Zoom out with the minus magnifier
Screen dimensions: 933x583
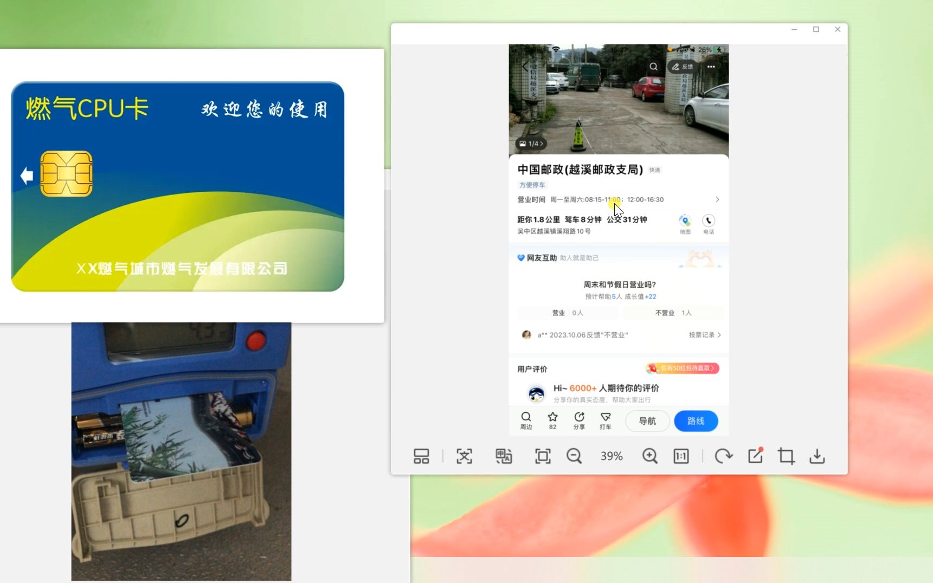point(574,456)
